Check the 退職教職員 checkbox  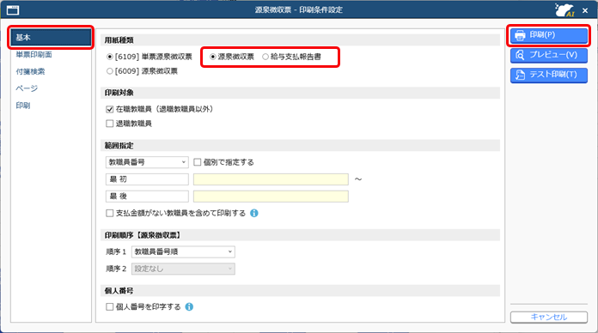click(x=110, y=124)
